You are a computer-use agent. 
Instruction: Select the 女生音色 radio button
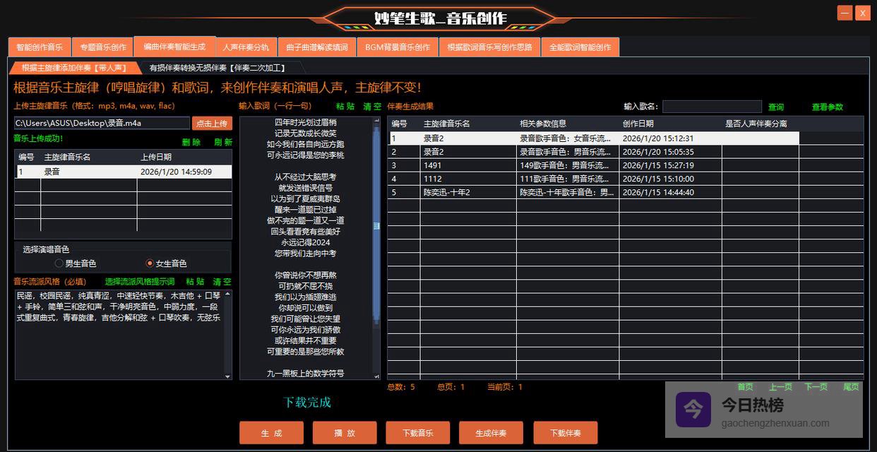[x=149, y=263]
